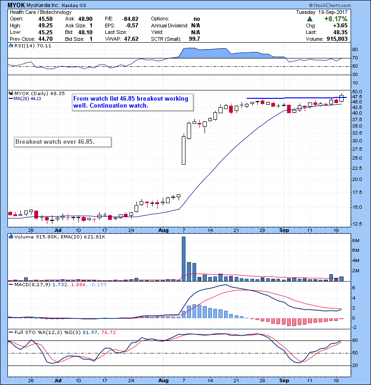Click the 80 label on the stochastic axis

[x=355, y=340]
